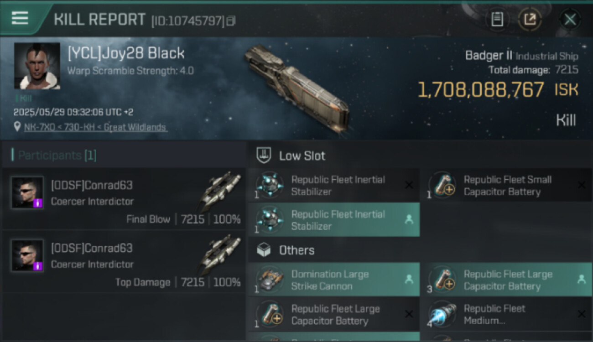Copy the kill report ID
Image resolution: width=593 pixels, height=342 pixels.
pyautogui.click(x=231, y=21)
